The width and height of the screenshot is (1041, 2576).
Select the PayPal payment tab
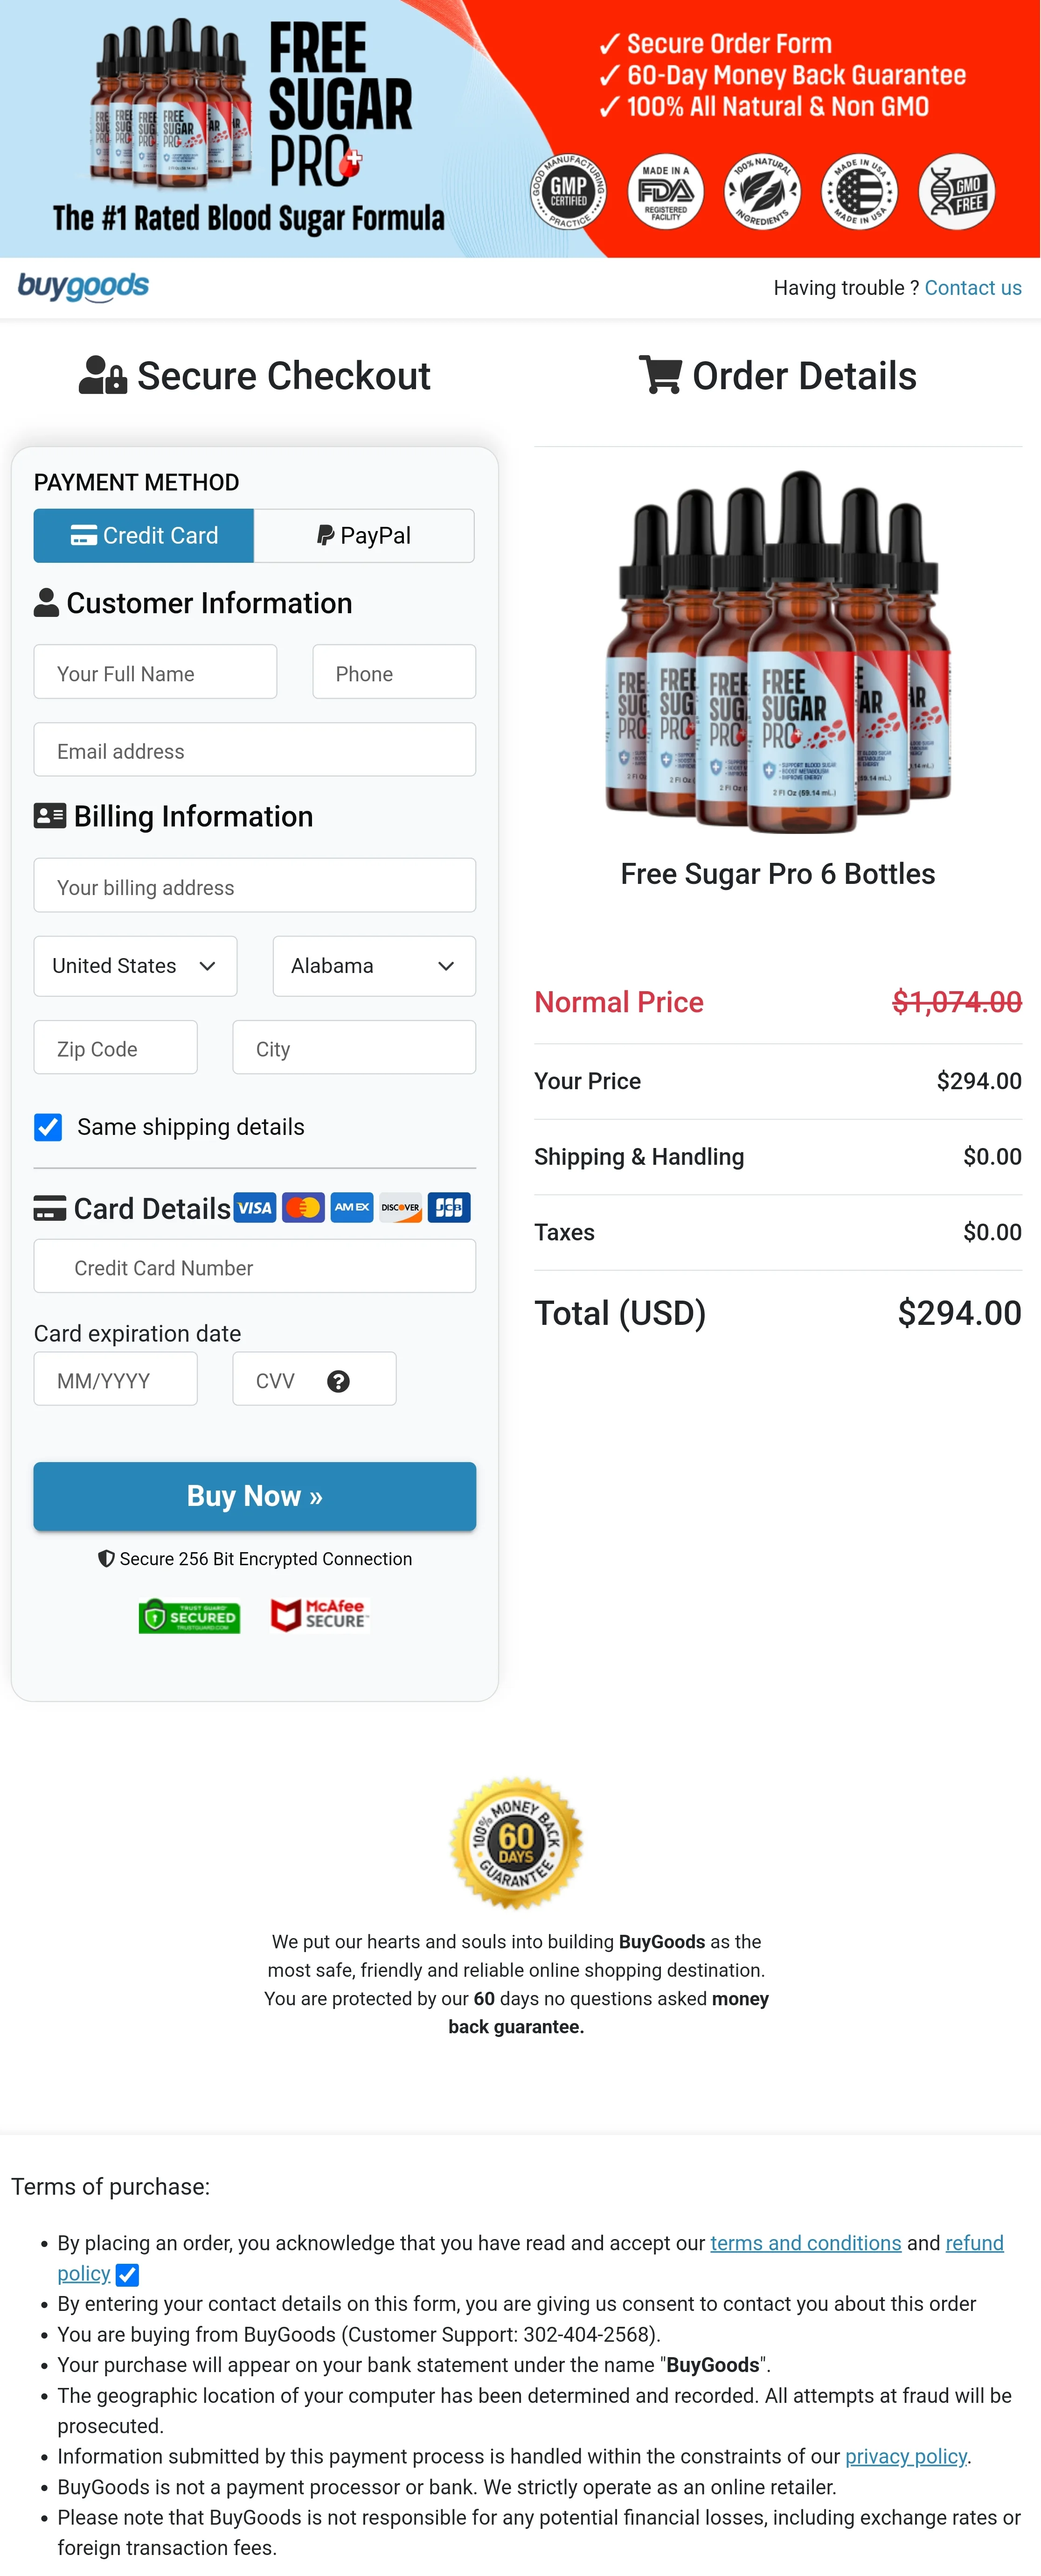tap(364, 536)
